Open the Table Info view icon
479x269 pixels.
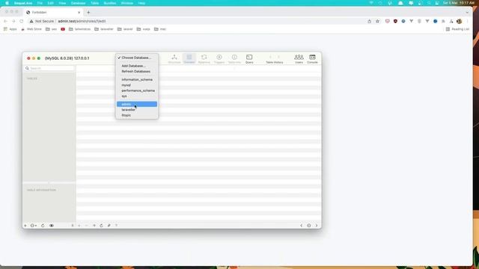click(234, 59)
